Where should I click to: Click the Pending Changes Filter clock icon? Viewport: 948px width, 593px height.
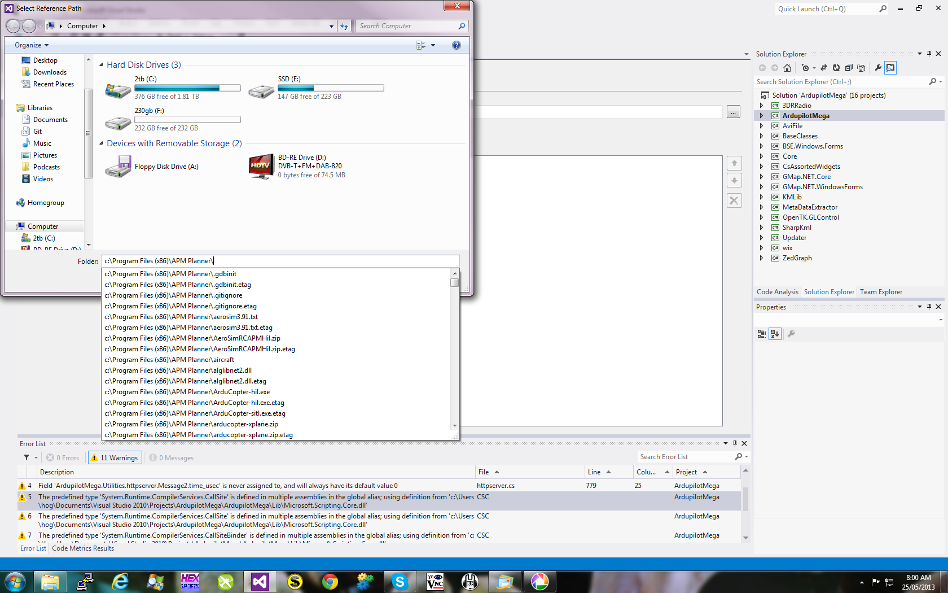(805, 68)
